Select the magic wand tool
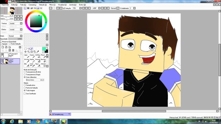Image resolution: width=221 pixels, height=124 pixels. [x=31, y=49]
